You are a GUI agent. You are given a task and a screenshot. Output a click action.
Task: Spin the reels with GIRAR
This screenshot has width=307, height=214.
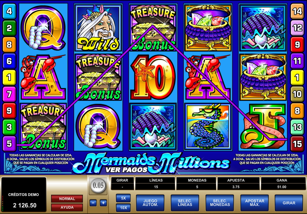(x=289, y=203)
